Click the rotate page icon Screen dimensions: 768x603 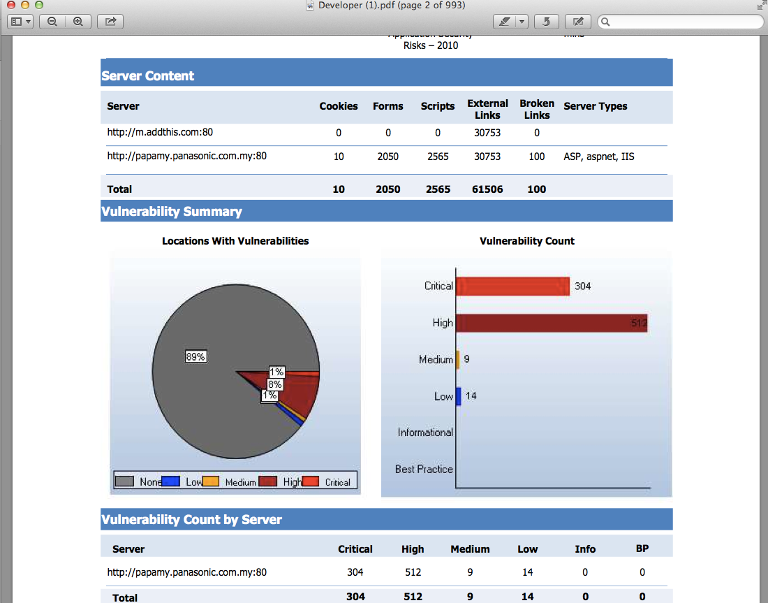pos(547,22)
